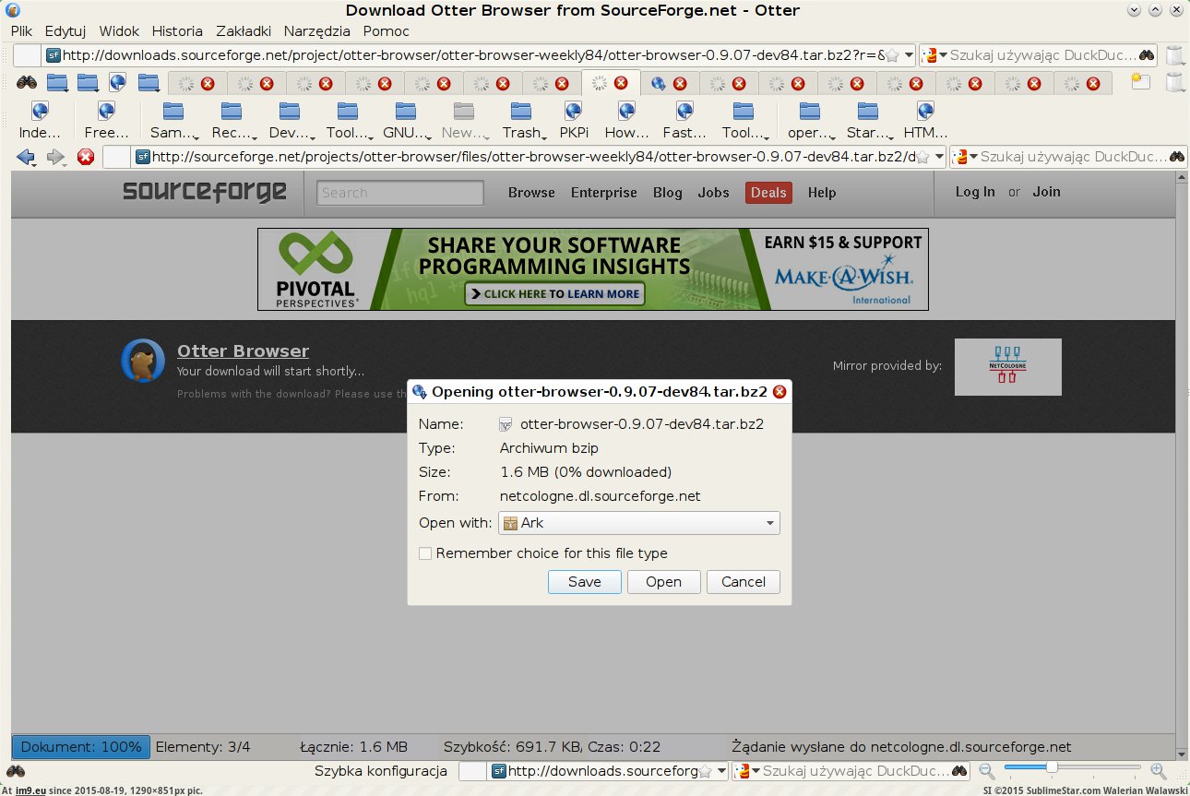
Task: Open the 'Inde...' bookmark
Action: point(40,121)
